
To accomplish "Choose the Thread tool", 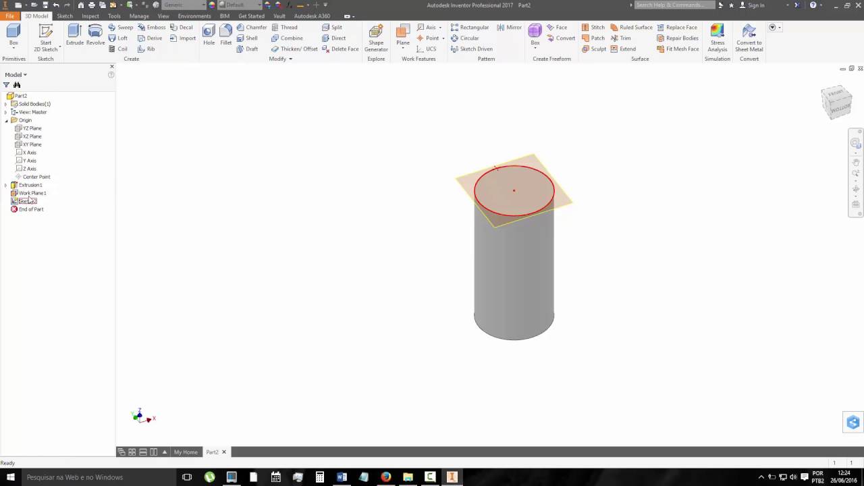I will (x=284, y=28).
